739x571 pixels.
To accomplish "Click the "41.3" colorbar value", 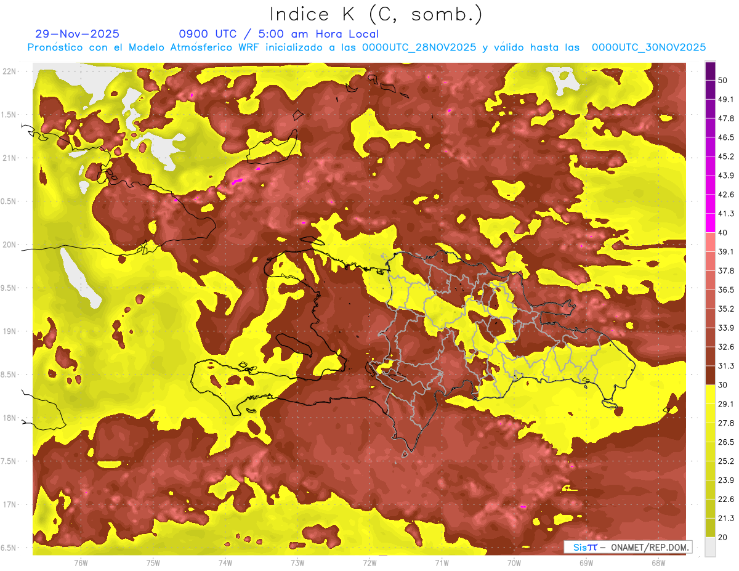I will tap(726, 214).
